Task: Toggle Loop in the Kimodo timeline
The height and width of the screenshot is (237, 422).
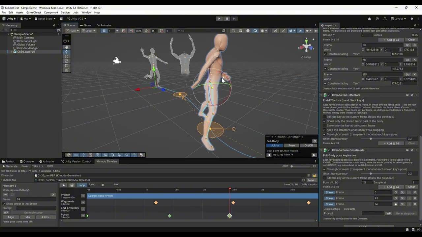Action: pyautogui.click(x=82, y=185)
